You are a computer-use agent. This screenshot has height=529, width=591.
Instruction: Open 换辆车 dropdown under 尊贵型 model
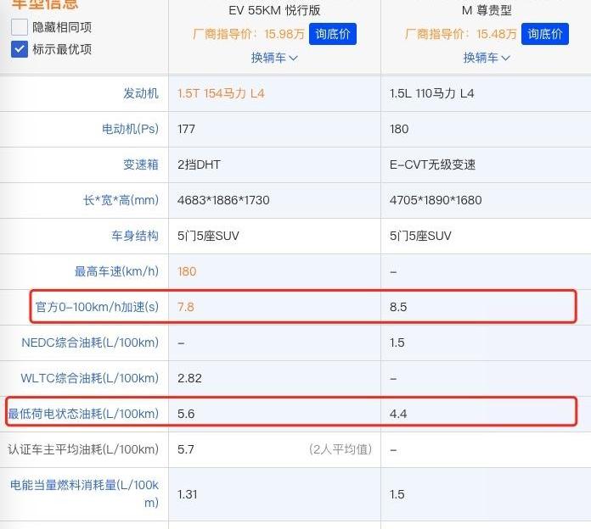click(487, 58)
